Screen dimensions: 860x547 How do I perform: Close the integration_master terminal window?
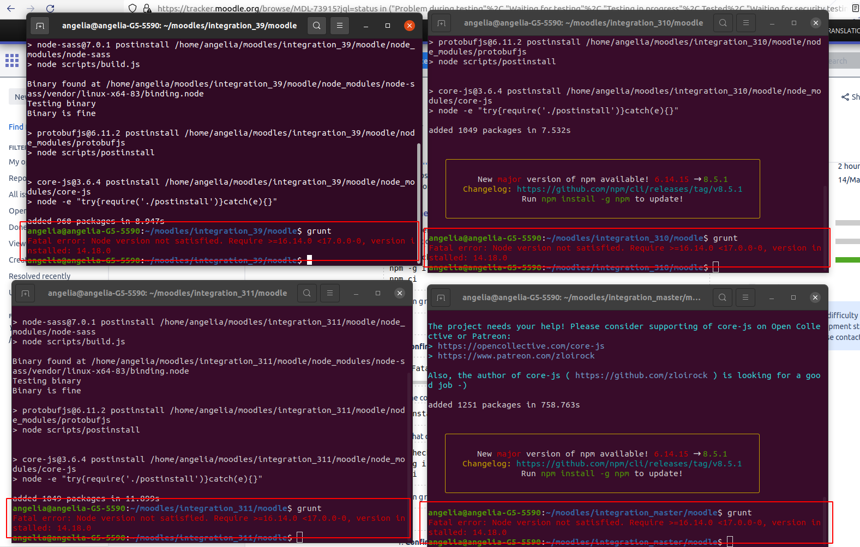815,297
